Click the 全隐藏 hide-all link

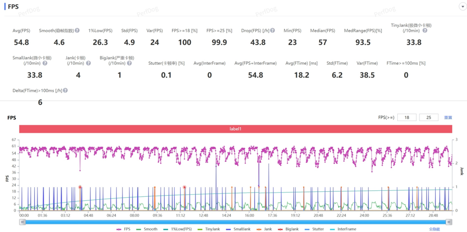(x=434, y=229)
